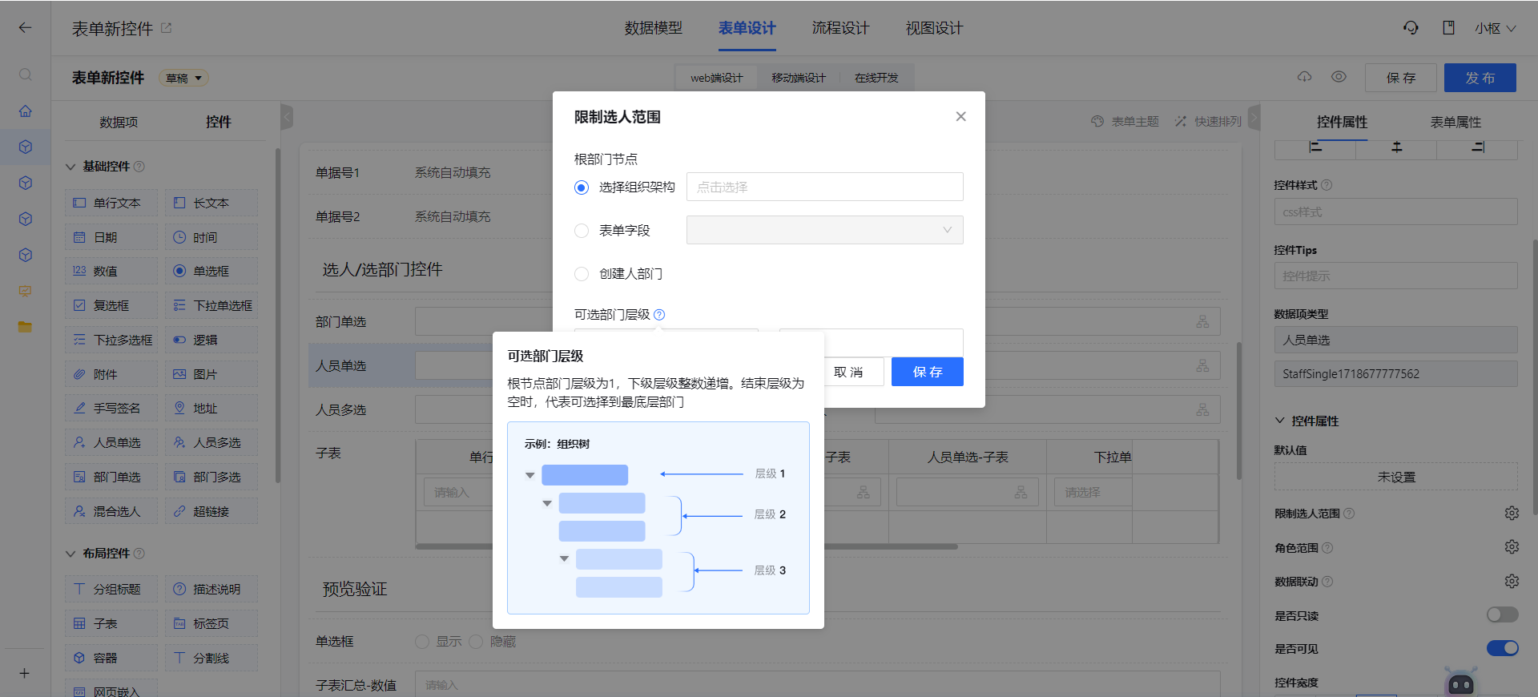The height and width of the screenshot is (697, 1538).
Task: Select 隐藏 radio under 单选框
Action: pos(476,642)
